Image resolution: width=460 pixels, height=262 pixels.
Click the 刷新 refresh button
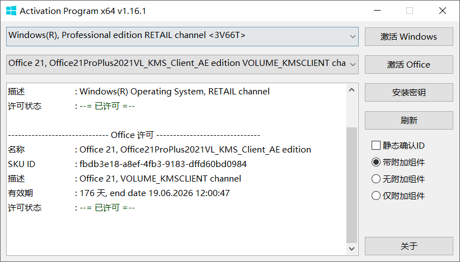click(409, 120)
